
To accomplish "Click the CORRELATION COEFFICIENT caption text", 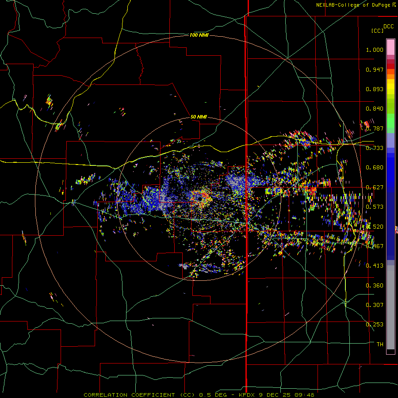I will pyautogui.click(x=139, y=395).
